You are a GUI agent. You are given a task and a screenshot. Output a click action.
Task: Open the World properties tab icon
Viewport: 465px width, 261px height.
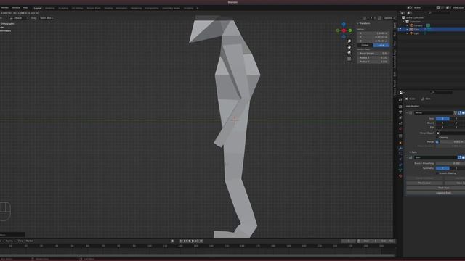[400, 129]
